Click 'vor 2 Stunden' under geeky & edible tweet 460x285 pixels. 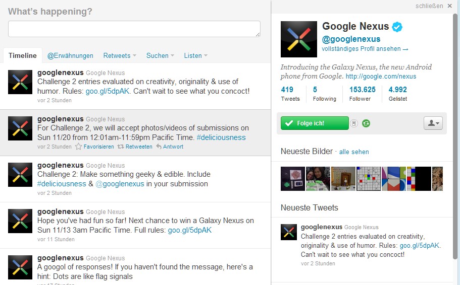click(54, 193)
